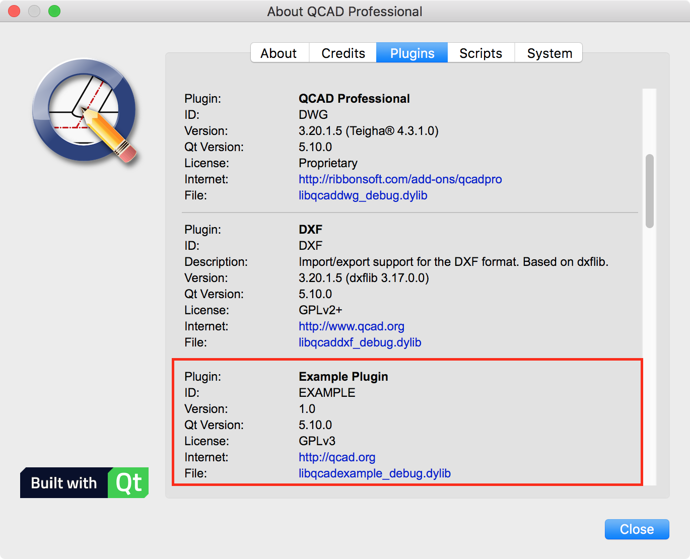690x559 pixels.
Task: Click the green window zoom button
Action: tap(54, 11)
